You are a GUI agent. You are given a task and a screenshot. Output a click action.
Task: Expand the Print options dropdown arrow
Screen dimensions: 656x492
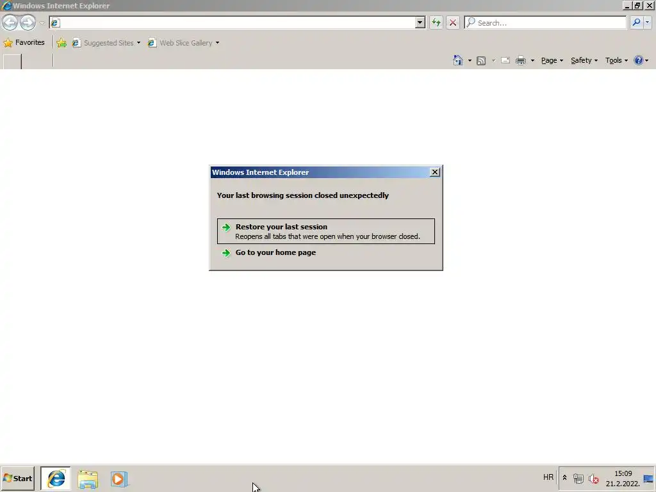tap(532, 61)
